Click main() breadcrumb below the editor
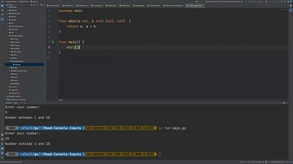293x164 pixels. click(x=60, y=100)
